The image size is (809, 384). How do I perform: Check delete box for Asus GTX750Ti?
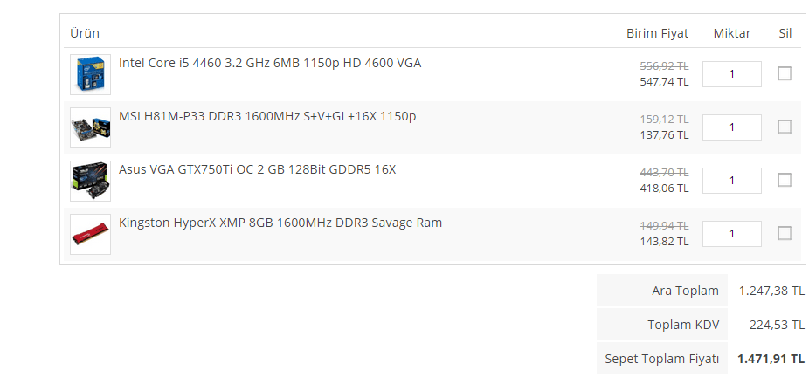[785, 180]
